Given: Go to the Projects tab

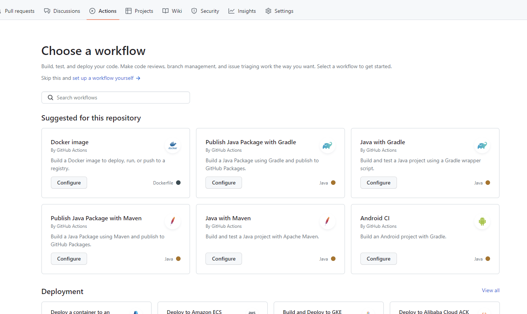Looking at the screenshot, I should tap(139, 11).
